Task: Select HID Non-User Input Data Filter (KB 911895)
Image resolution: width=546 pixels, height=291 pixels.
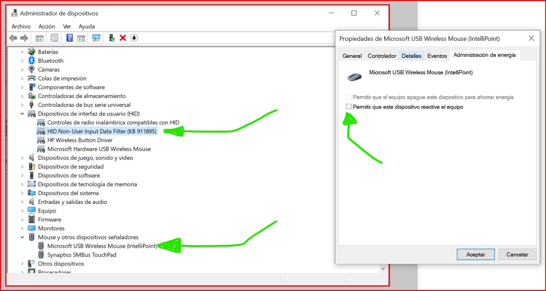Action: pyautogui.click(x=101, y=131)
